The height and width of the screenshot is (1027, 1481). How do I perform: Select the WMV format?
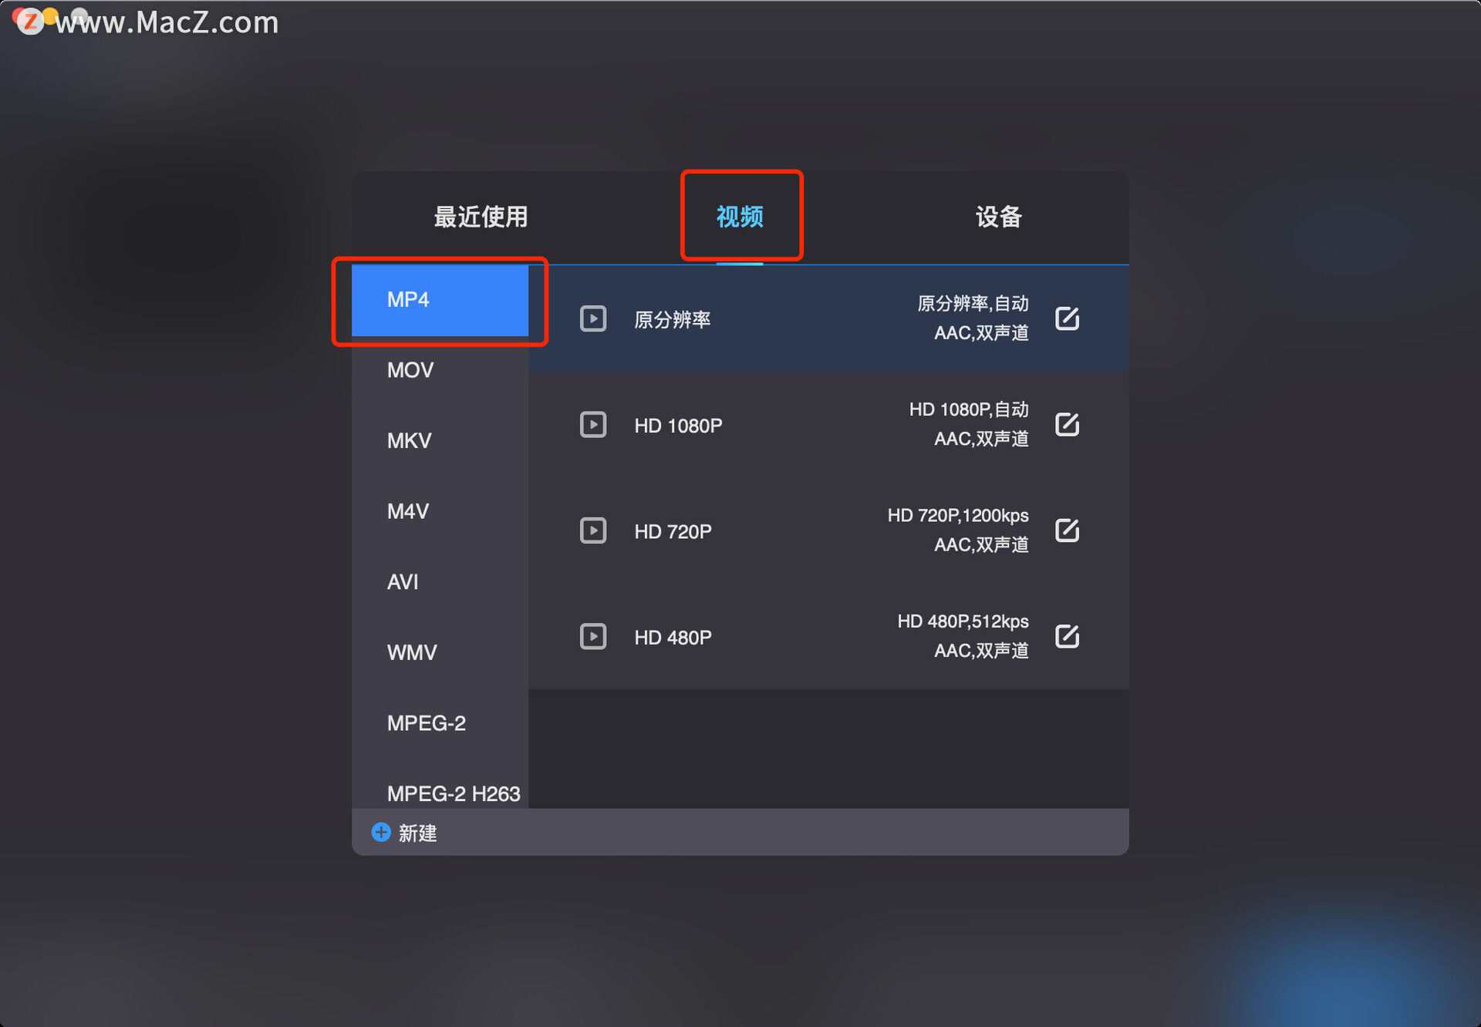(x=440, y=653)
